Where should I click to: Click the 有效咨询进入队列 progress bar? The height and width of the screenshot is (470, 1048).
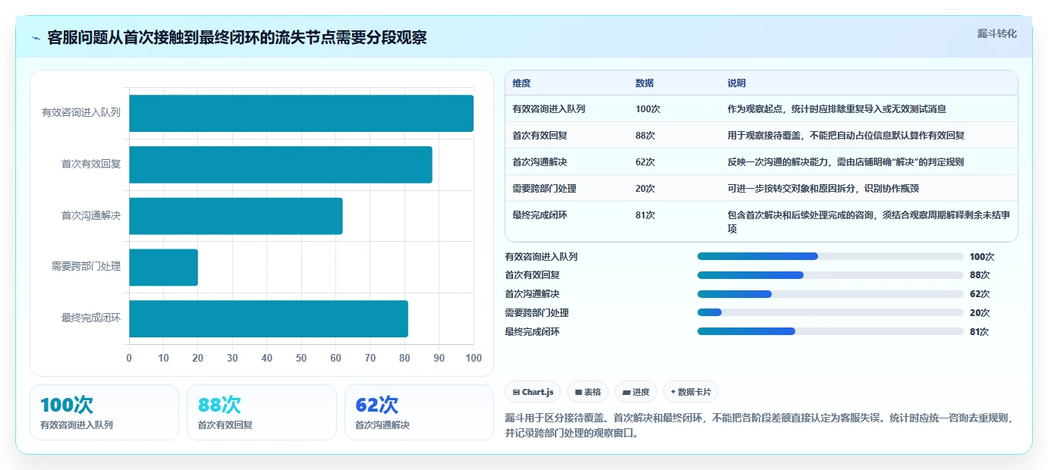[x=830, y=256]
